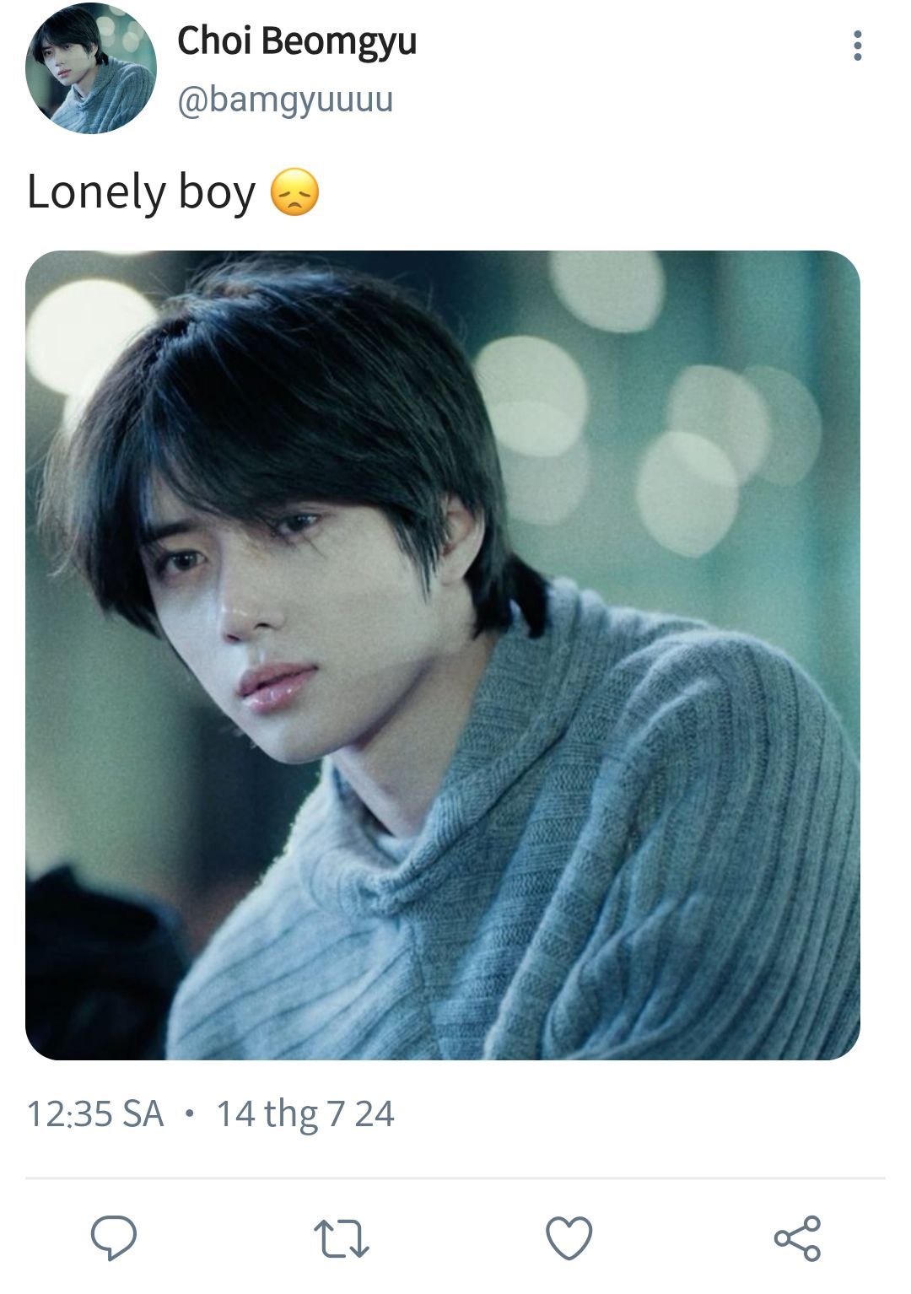Open the round profile avatar

pyautogui.click(x=91, y=69)
